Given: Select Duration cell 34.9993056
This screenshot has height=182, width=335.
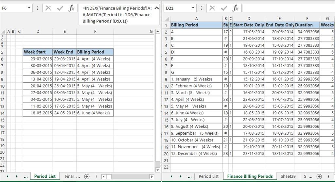Looking at the screenshot, I should (x=307, y=32).
